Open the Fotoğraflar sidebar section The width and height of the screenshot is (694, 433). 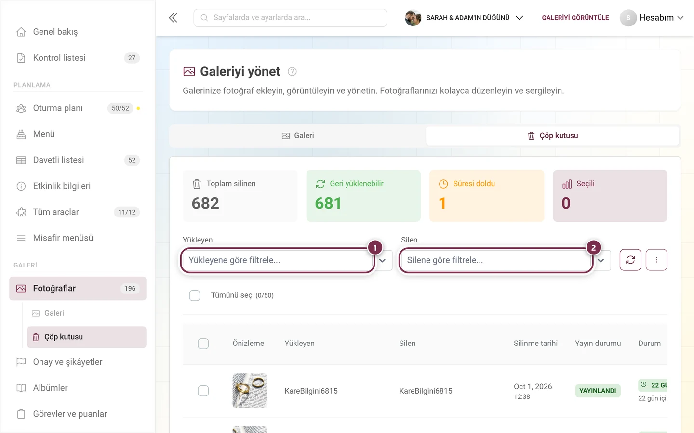(x=78, y=289)
